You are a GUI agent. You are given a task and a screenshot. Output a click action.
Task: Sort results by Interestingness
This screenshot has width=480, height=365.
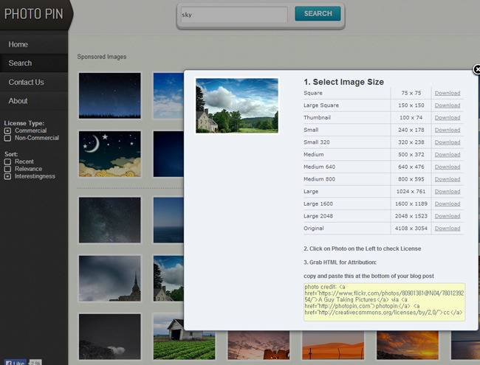(7, 176)
